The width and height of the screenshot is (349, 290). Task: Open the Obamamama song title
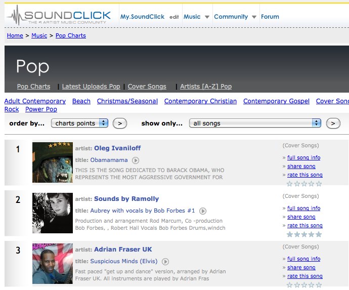point(109,160)
